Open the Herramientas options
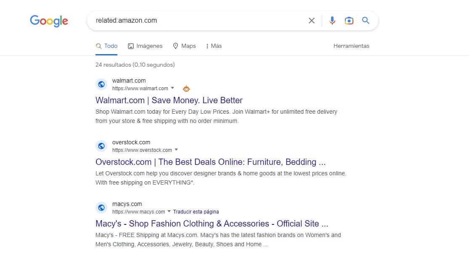469x258 pixels. [x=351, y=46]
